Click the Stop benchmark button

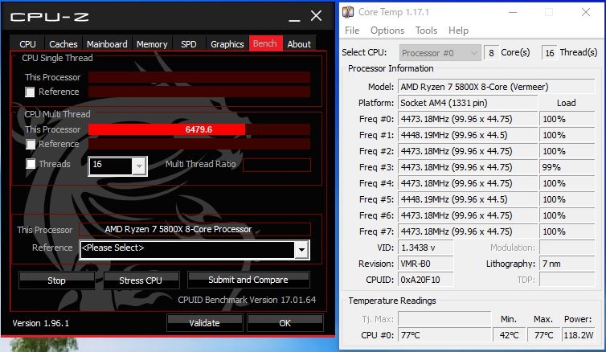56,280
